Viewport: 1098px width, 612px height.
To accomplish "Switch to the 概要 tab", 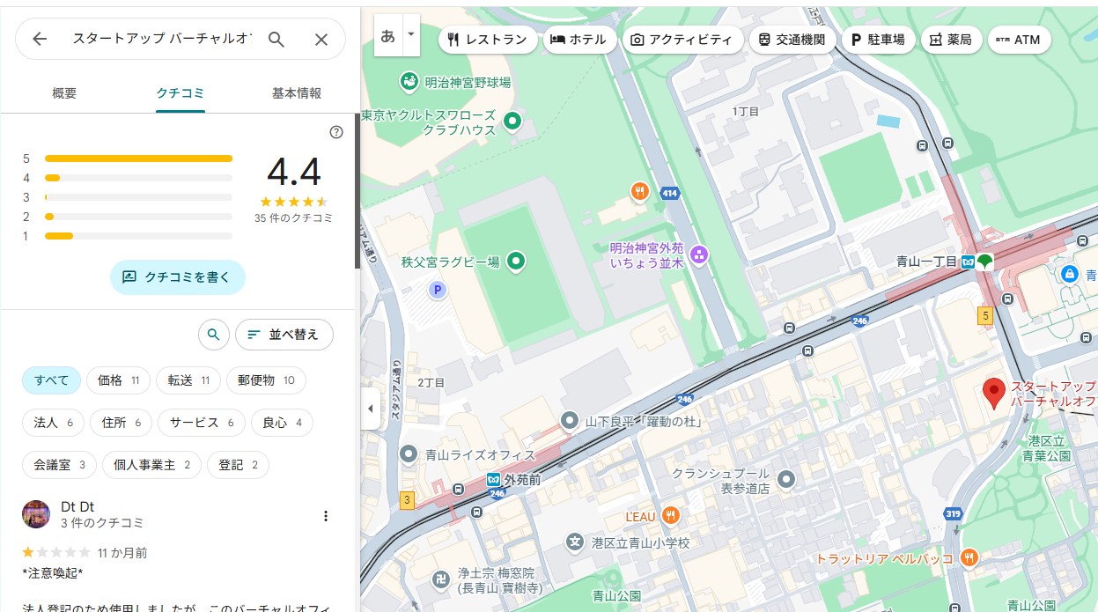I will [64, 93].
